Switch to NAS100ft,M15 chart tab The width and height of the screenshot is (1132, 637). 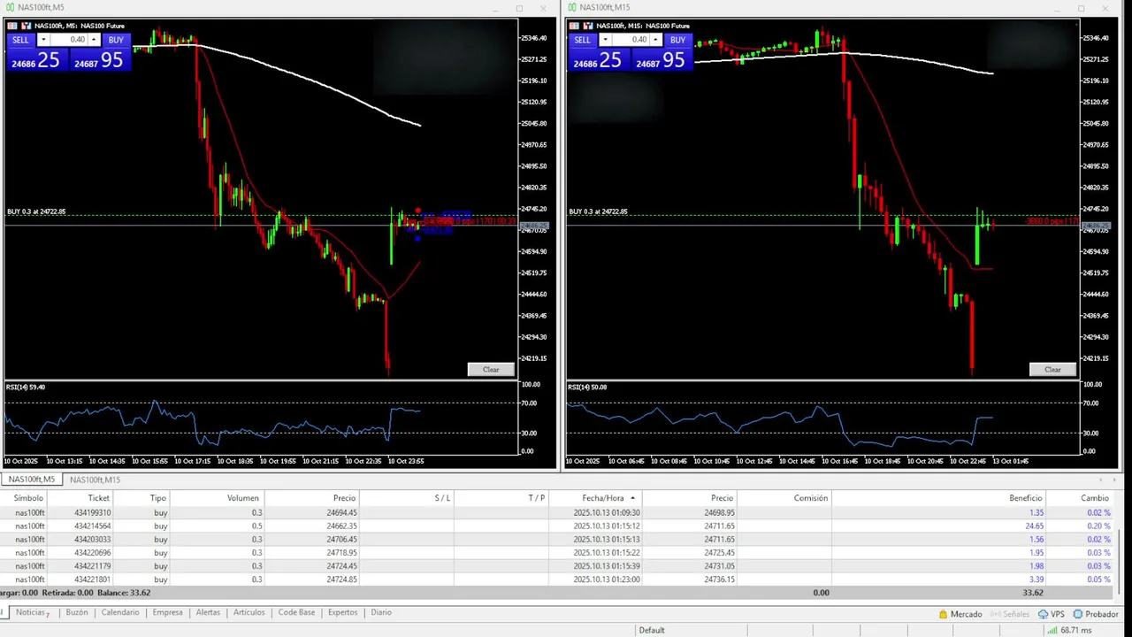(x=95, y=480)
